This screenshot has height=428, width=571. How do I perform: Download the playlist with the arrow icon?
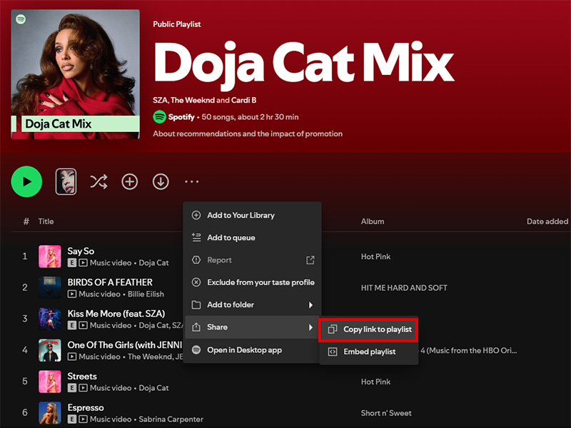tap(161, 182)
